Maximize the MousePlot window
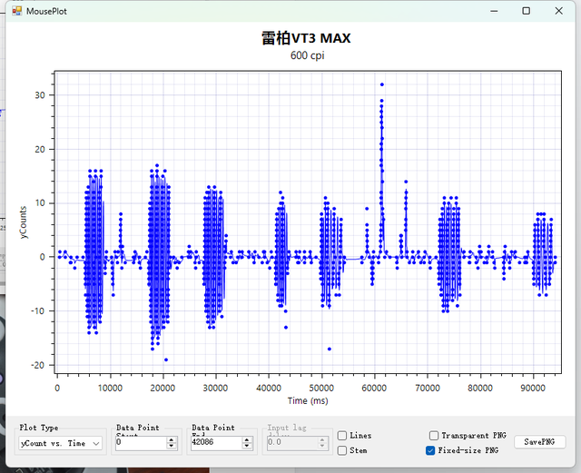 point(526,11)
